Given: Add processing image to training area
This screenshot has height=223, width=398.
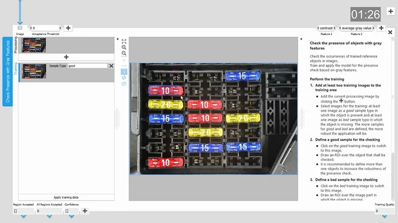Looking at the screenshot, I should point(66,57).
